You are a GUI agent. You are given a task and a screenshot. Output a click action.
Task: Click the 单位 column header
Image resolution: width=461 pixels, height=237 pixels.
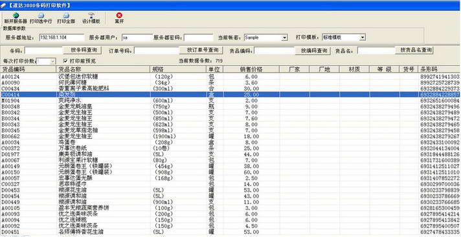coord(215,69)
